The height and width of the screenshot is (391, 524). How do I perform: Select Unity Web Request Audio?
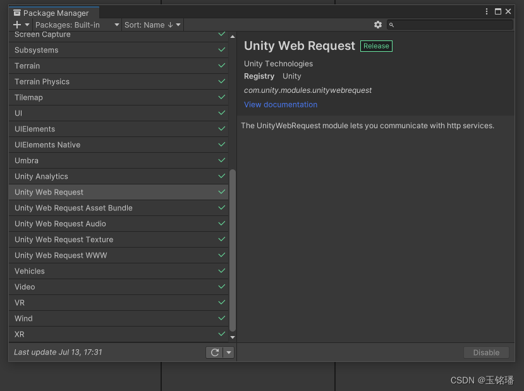[119, 224]
